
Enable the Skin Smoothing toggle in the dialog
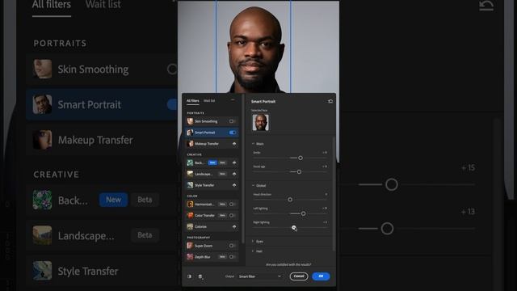pos(232,121)
